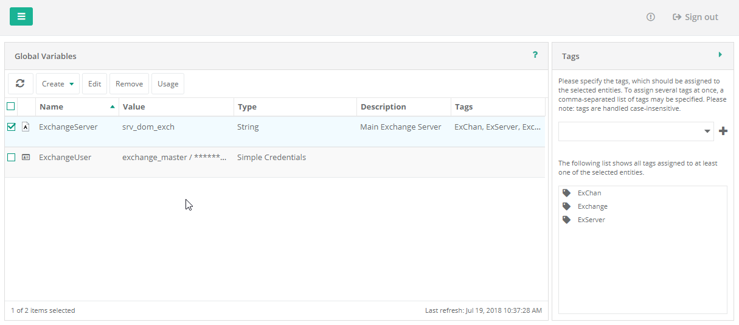Screen dimensions: 739x325
Task: Open the green hamburger menu
Action: point(21,16)
